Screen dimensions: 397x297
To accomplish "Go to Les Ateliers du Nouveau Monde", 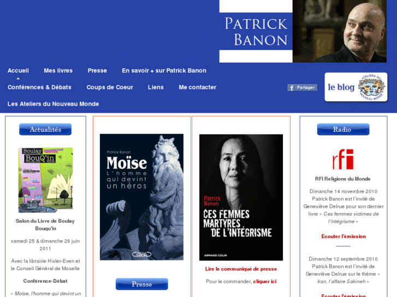I will point(53,104).
